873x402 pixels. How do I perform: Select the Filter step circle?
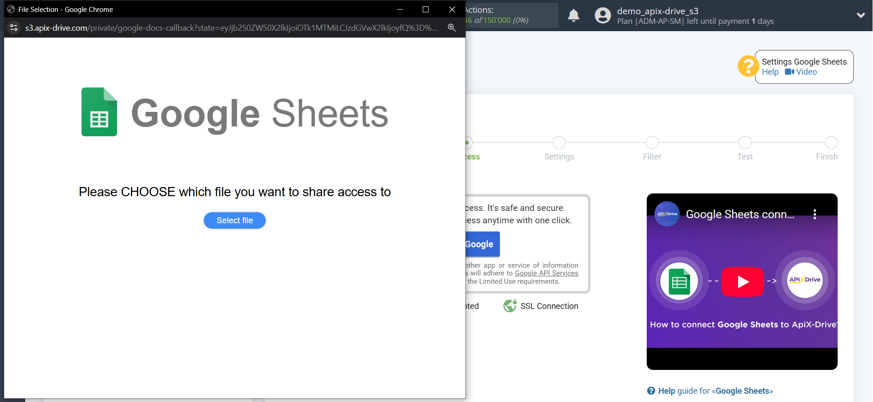pos(652,143)
